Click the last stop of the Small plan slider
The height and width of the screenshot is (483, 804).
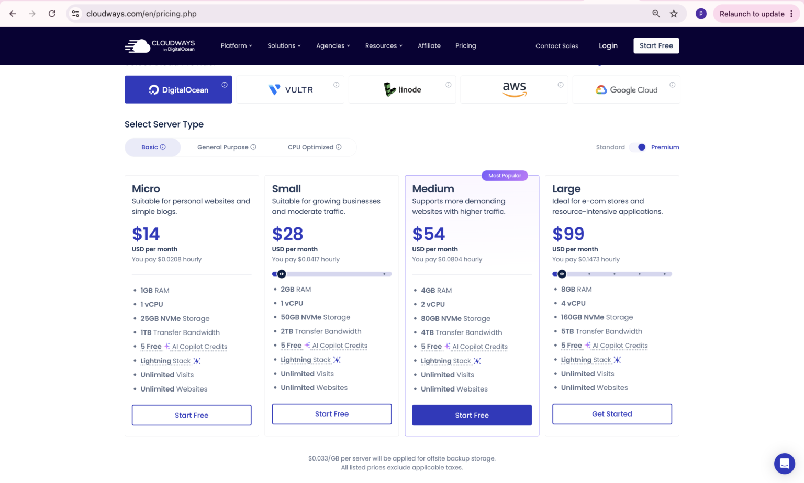384,274
